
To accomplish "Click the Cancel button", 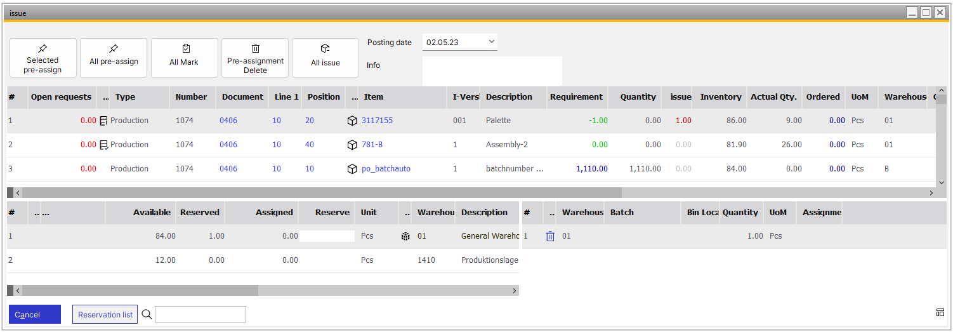I will point(35,314).
